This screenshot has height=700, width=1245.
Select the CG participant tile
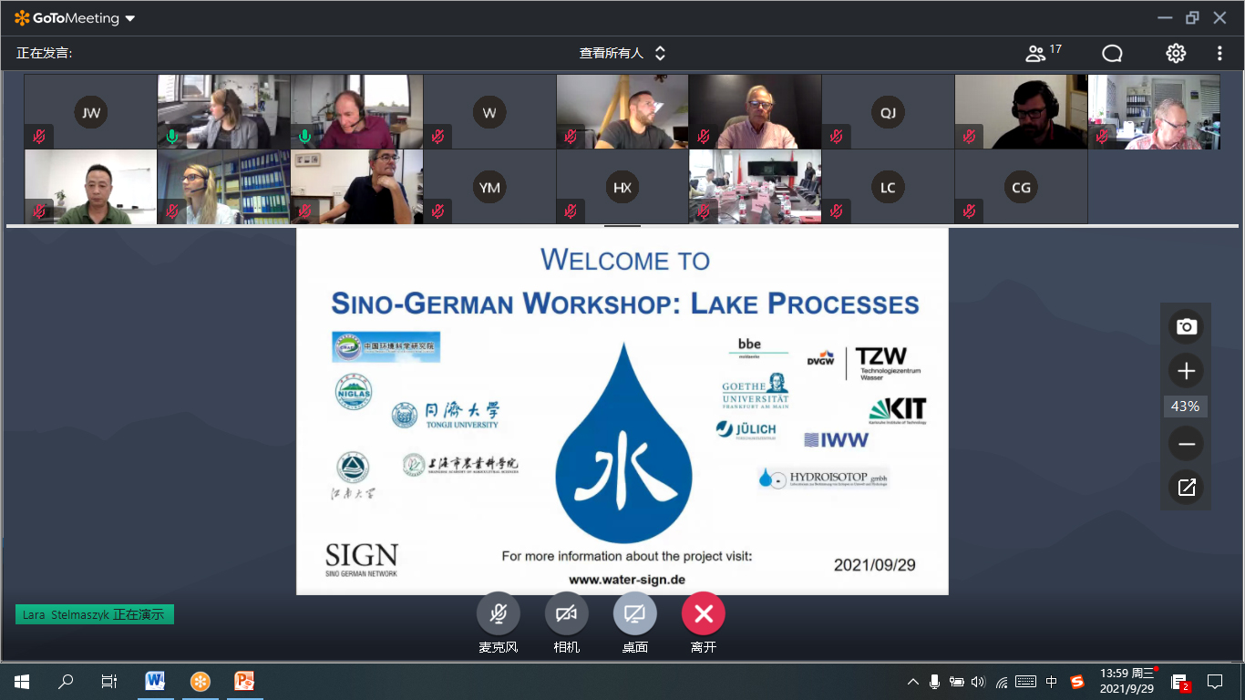tap(1021, 187)
